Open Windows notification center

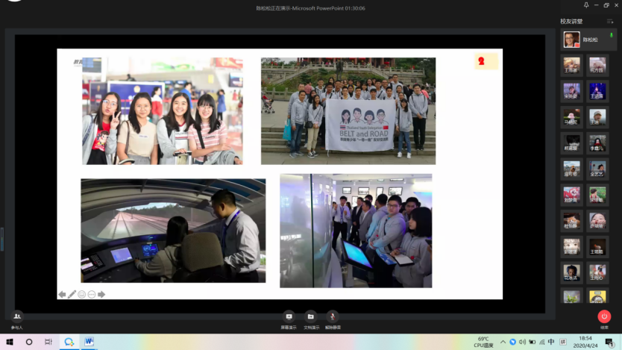609,342
